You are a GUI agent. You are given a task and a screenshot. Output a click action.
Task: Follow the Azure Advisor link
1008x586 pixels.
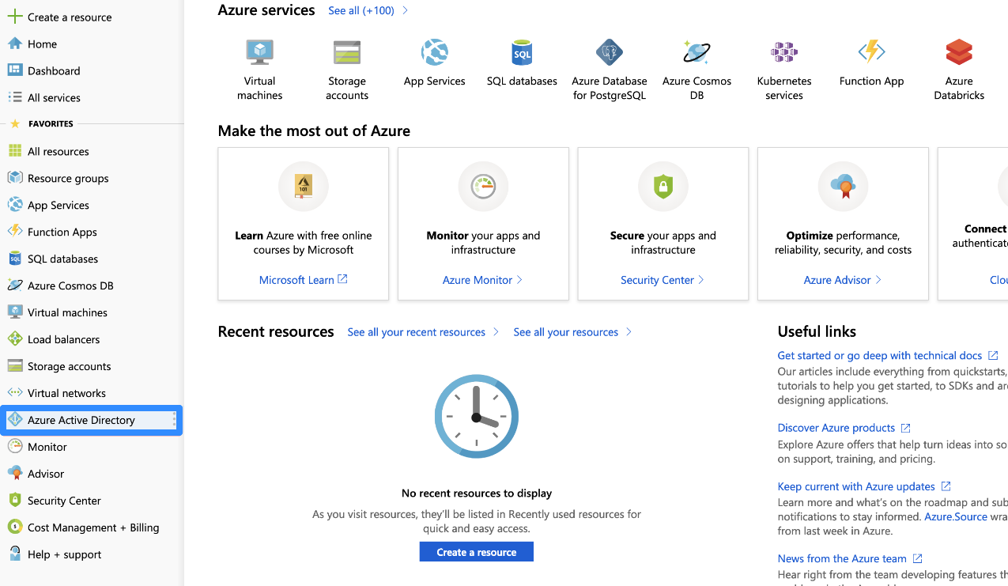tap(837, 280)
